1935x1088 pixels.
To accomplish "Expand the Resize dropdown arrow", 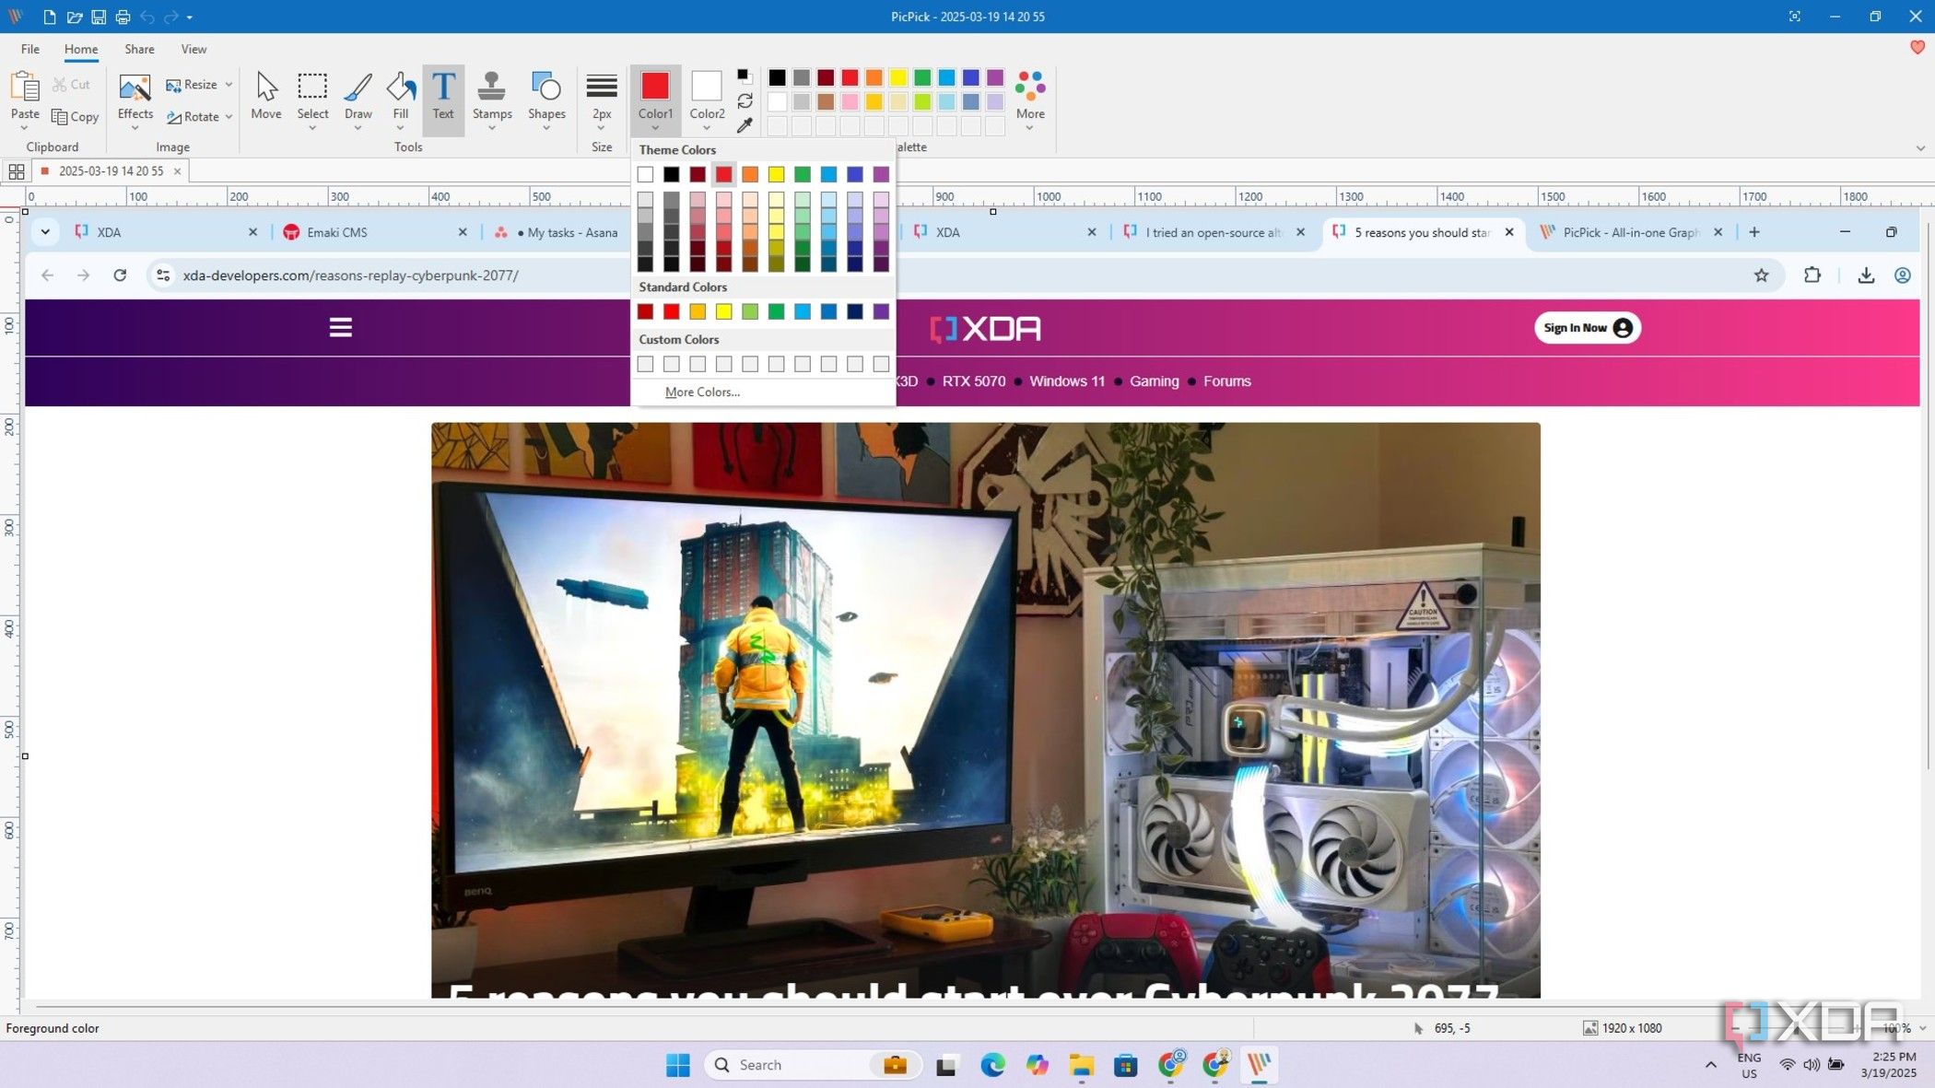I will tap(229, 85).
